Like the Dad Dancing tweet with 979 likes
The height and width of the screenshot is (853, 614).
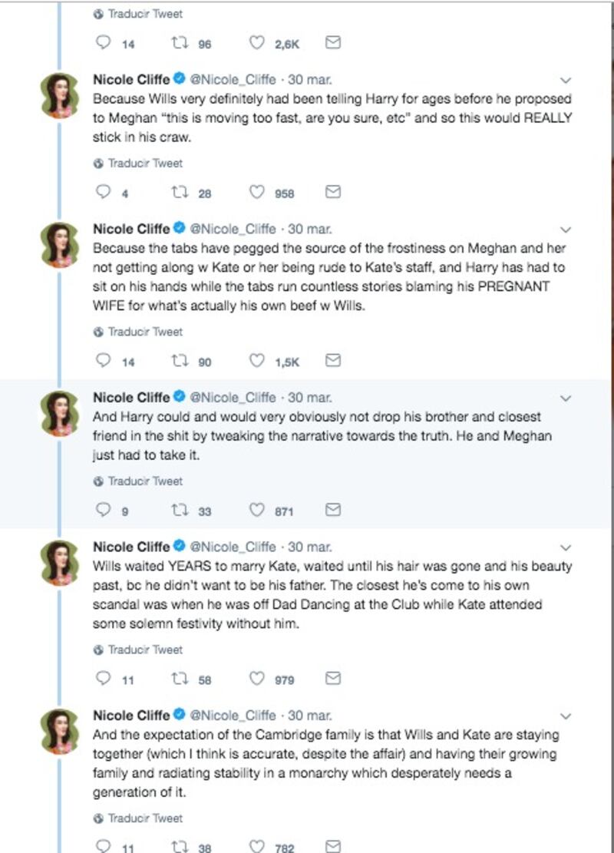(x=256, y=679)
